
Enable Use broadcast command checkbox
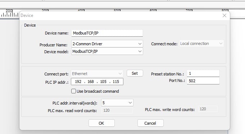coord(73,91)
